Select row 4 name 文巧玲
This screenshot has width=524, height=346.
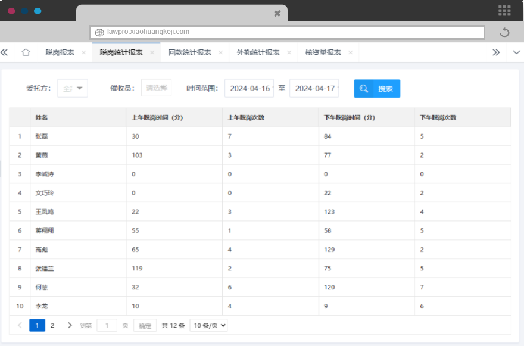[x=45, y=193]
